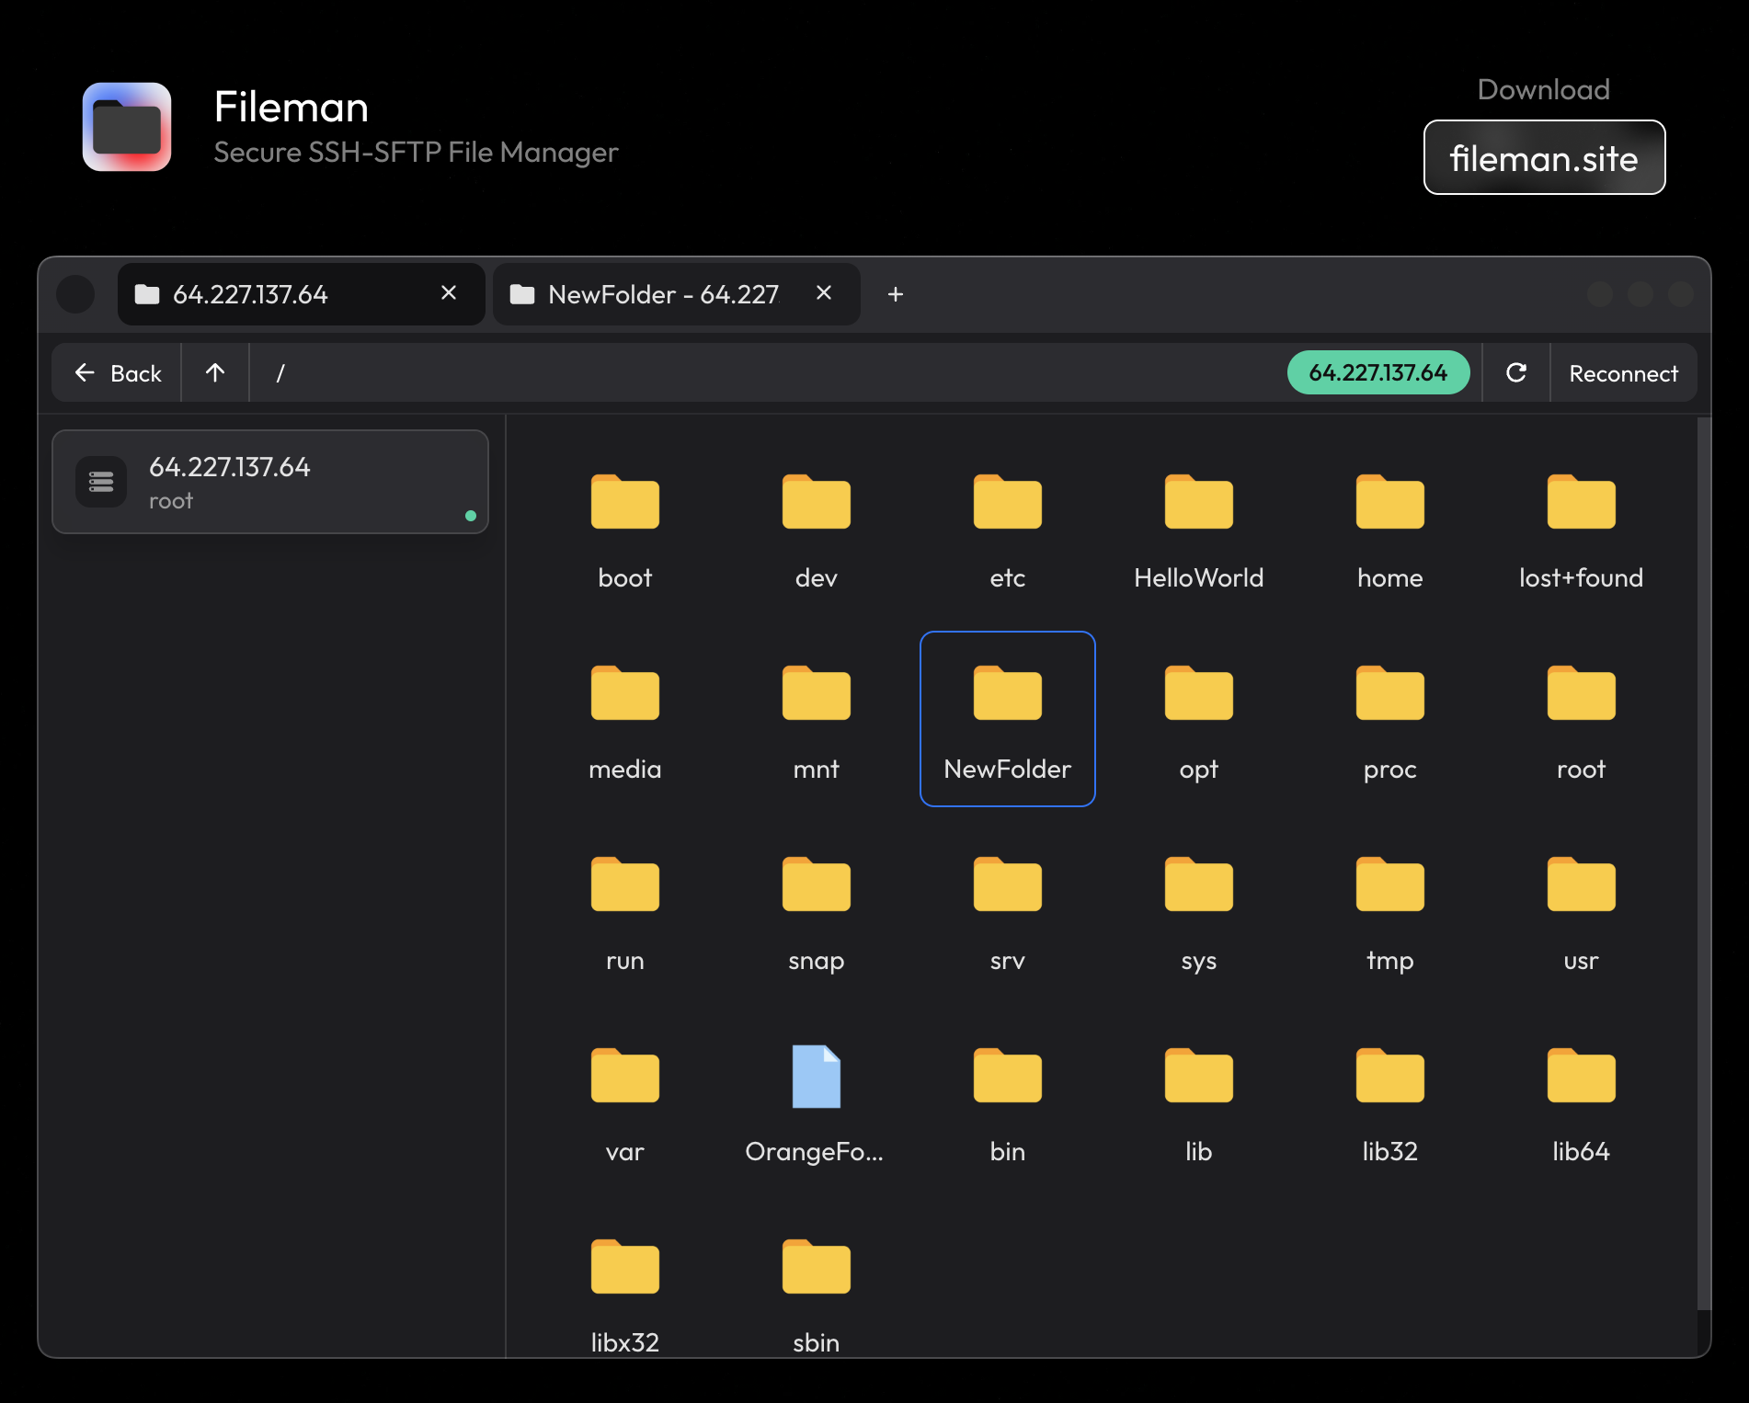
Task: Open the var folder
Action: tap(625, 1101)
